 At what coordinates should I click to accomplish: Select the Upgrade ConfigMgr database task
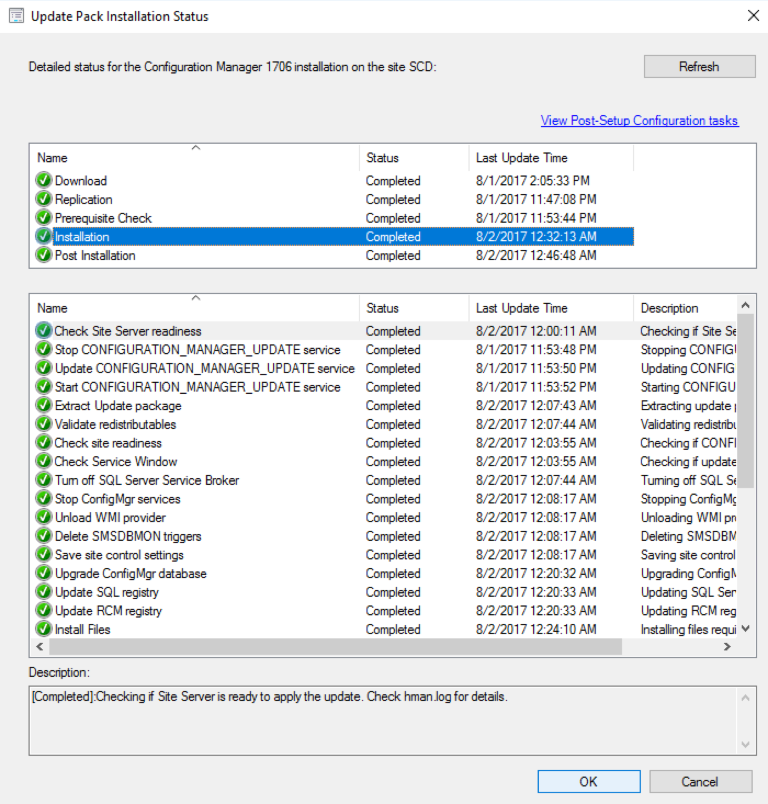click(131, 574)
